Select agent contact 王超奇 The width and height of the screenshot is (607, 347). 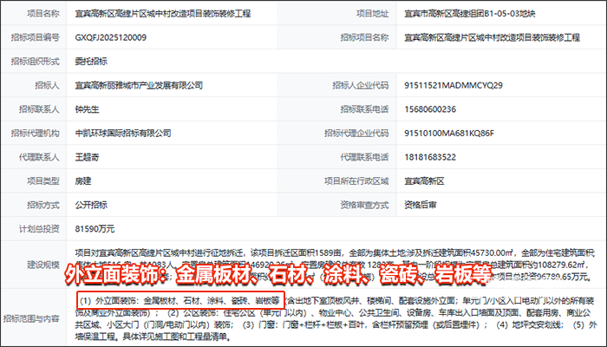(87, 157)
